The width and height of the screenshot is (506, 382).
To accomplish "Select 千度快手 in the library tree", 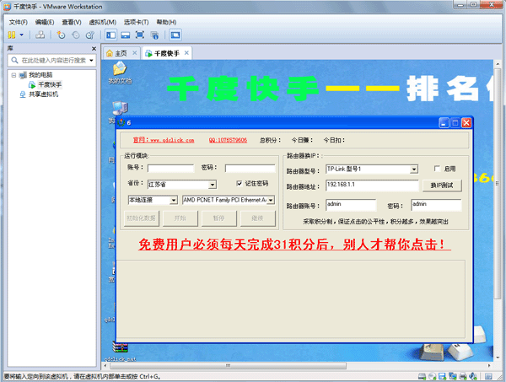I will pos(50,84).
